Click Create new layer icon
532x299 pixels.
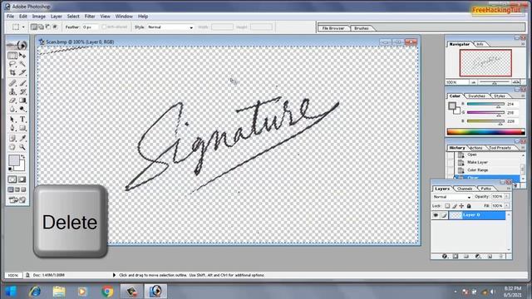click(x=490, y=257)
